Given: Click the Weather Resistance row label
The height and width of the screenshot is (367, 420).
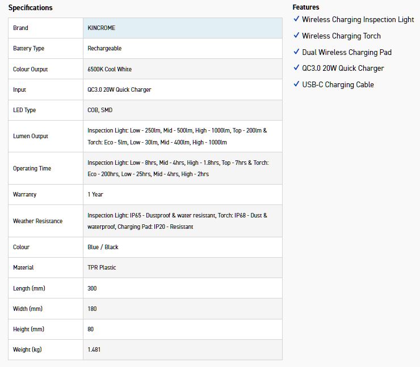Looking at the screenshot, I should coord(37,221).
